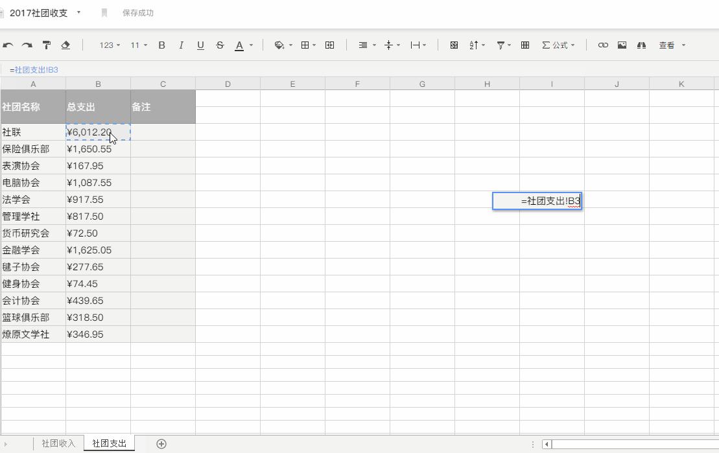The image size is (719, 453).
Task: Open the 公式 formula menu
Action: pyautogui.click(x=558, y=45)
